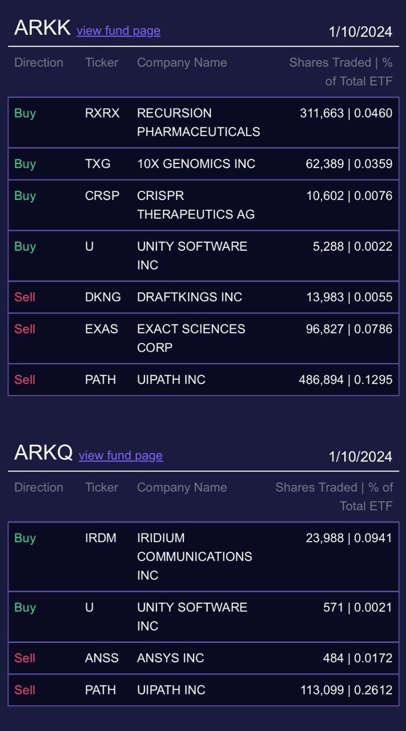This screenshot has width=406, height=731.
Task: Select the DKNG ticker cell
Action: pyautogui.click(x=103, y=297)
